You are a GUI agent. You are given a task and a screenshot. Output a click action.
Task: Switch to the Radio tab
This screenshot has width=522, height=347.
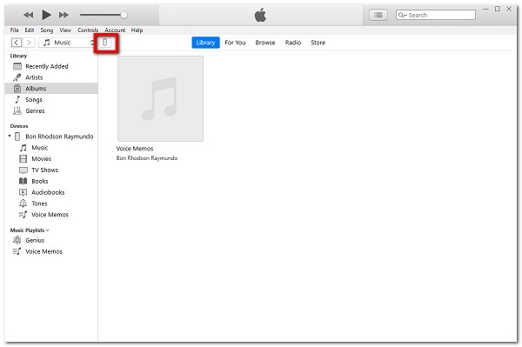[x=293, y=43]
